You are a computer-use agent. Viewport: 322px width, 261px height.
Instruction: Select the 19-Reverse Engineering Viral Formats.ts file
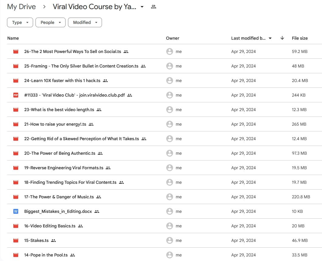64,168
